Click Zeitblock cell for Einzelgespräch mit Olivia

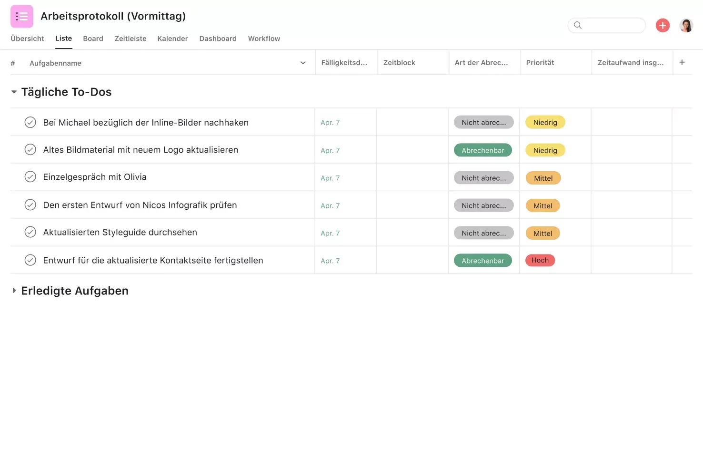[x=412, y=177]
